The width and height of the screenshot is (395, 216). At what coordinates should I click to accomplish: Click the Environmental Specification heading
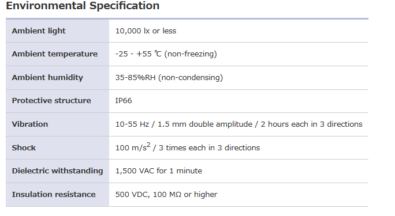click(x=83, y=6)
